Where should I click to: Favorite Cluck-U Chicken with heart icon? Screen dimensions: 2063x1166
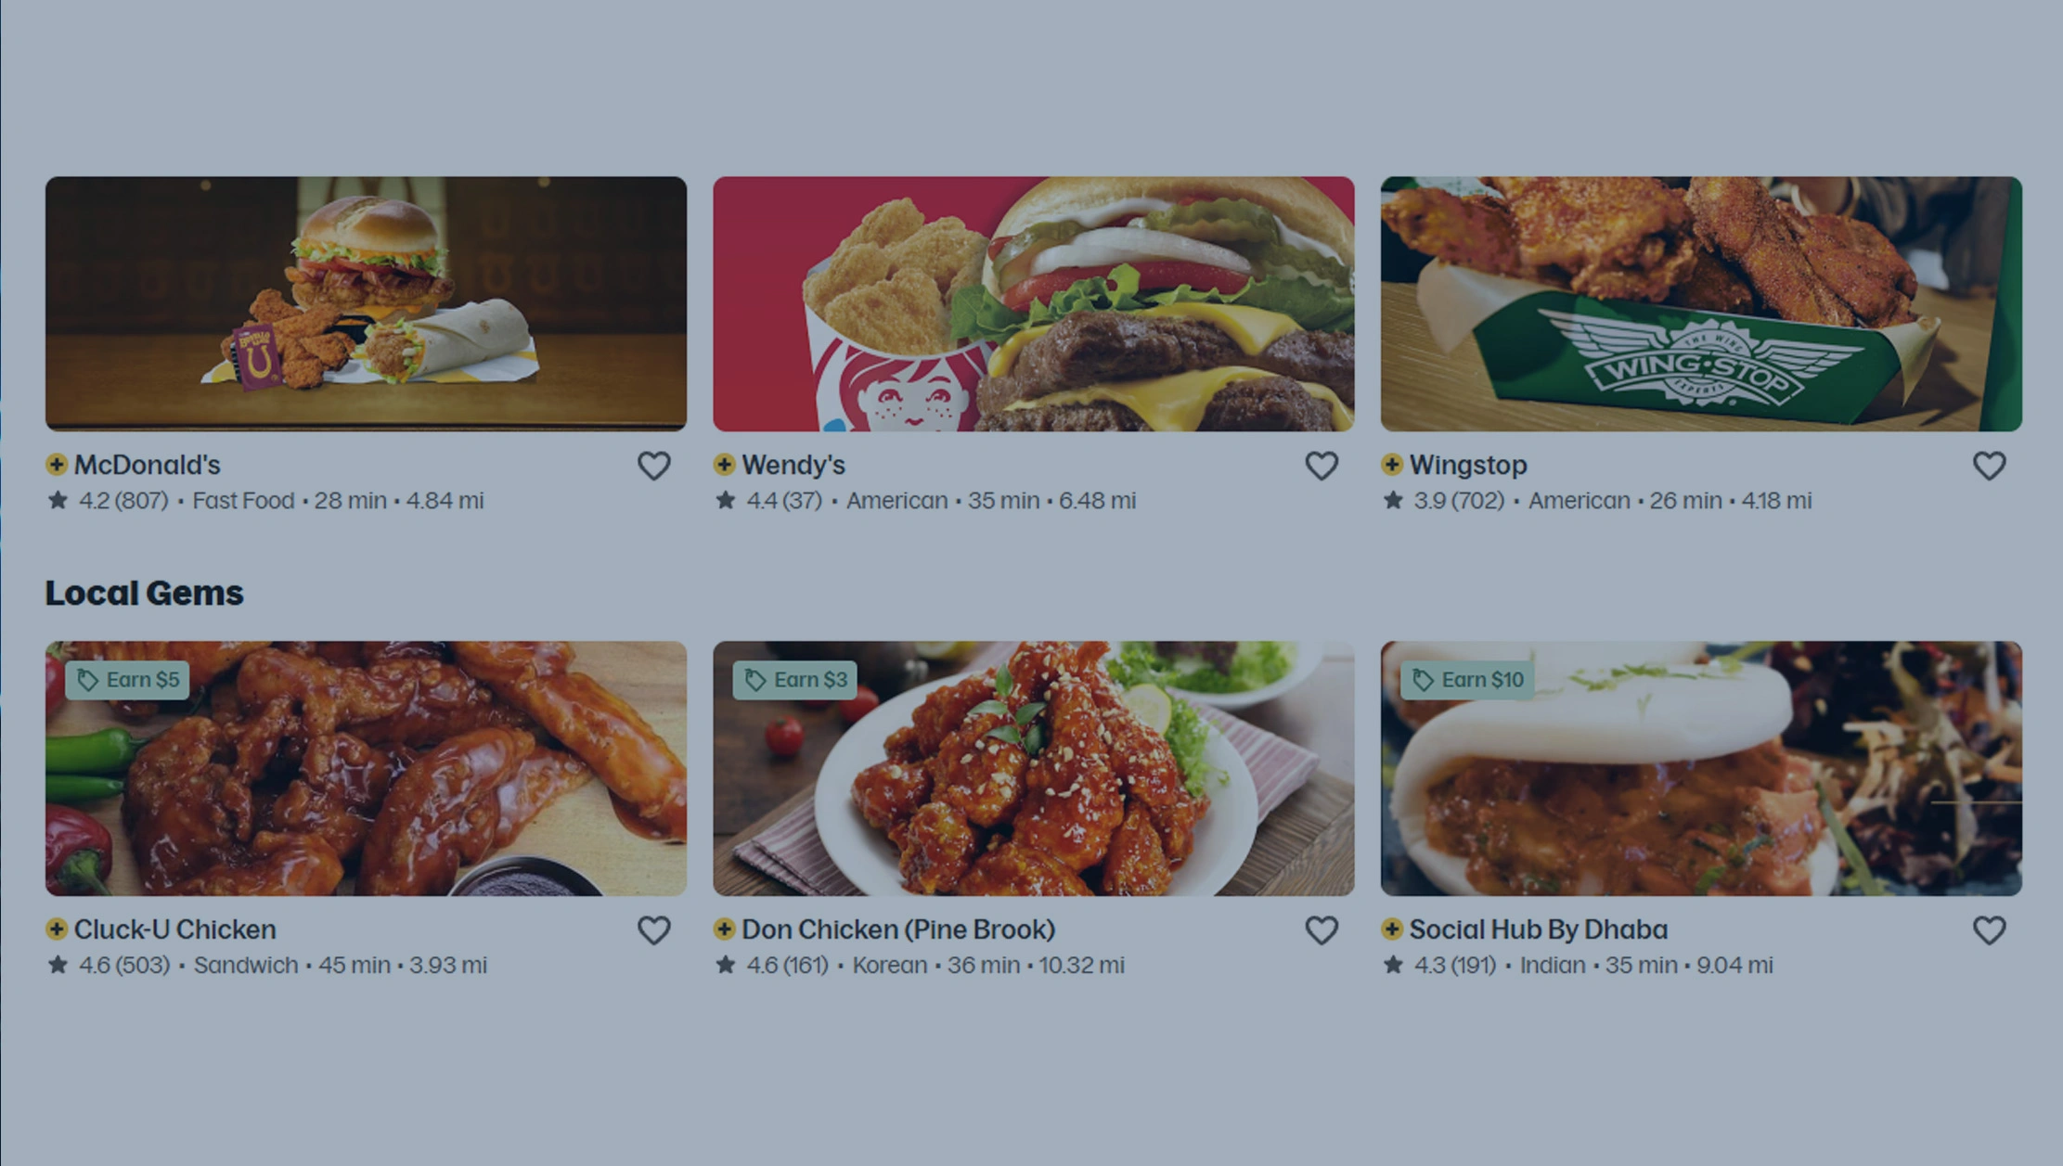pos(653,930)
